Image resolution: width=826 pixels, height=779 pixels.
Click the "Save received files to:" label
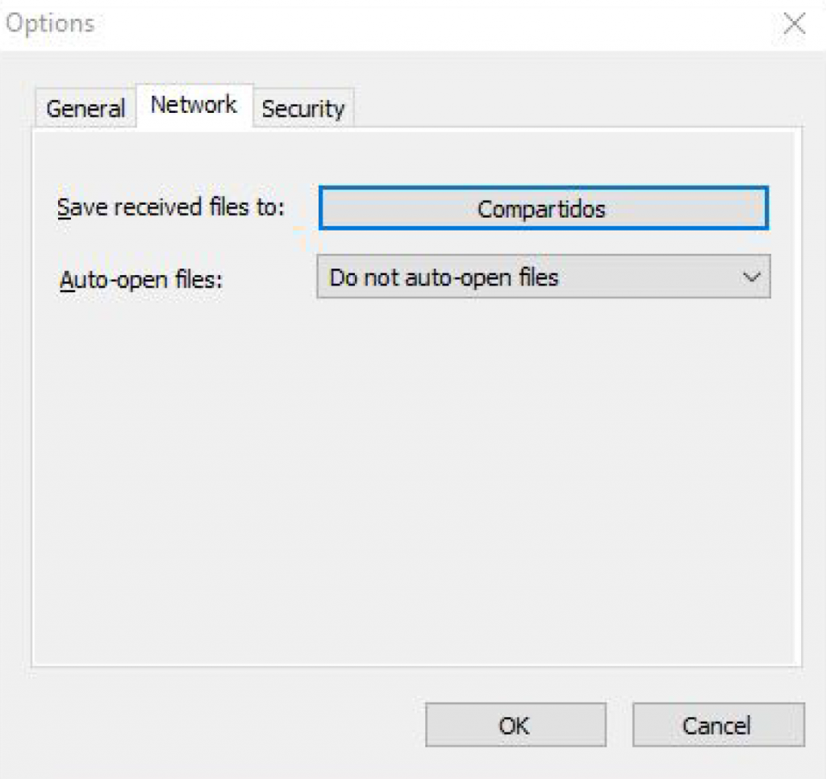171,207
